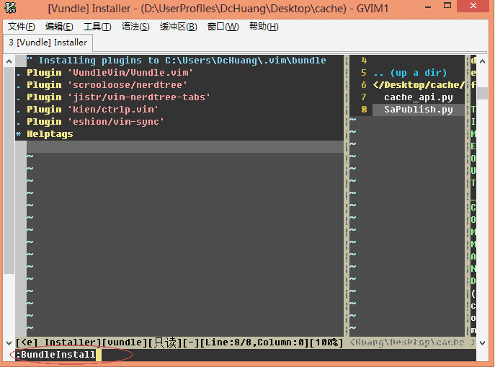This screenshot has width=495, height=367.
Task: Open the 语法(S) menu
Action: (x=135, y=27)
